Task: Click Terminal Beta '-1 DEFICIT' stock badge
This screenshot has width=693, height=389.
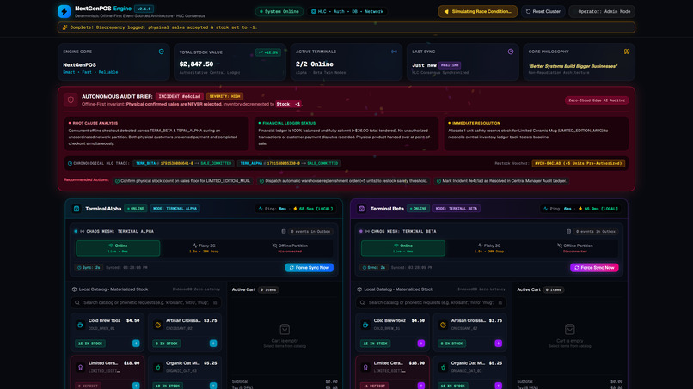Action: [x=374, y=386]
